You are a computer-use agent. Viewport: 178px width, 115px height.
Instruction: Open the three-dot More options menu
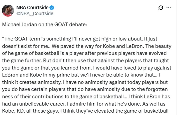pos(169,8)
